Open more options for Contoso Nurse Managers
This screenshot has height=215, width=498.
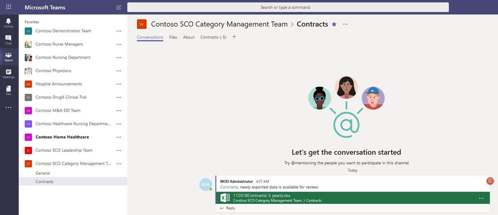(119, 44)
